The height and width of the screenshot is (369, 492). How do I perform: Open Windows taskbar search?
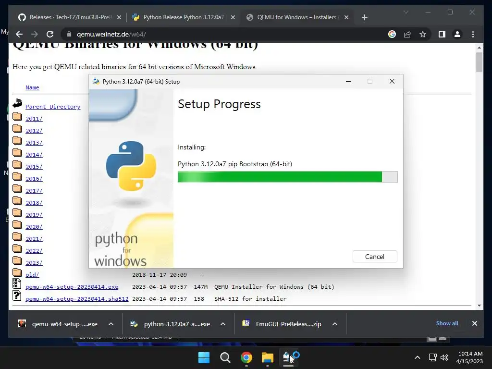coord(225,357)
